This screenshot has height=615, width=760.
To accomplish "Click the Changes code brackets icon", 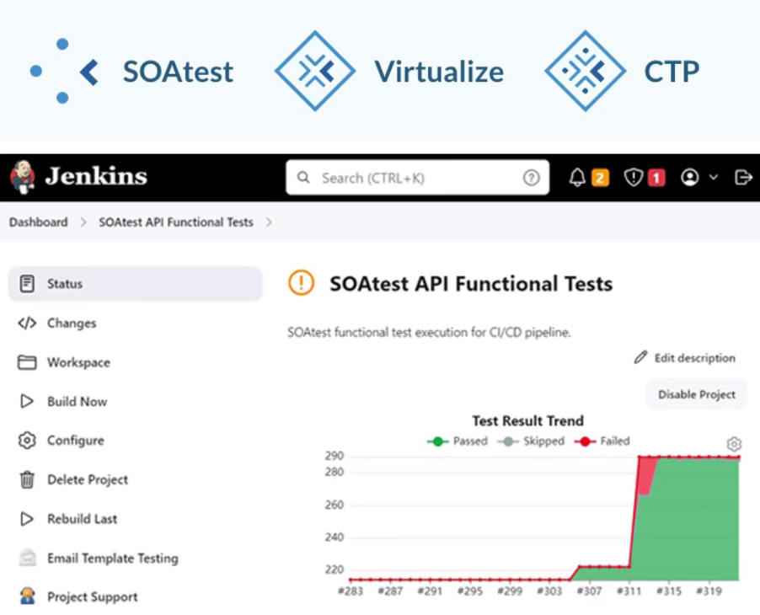I will coord(27,323).
